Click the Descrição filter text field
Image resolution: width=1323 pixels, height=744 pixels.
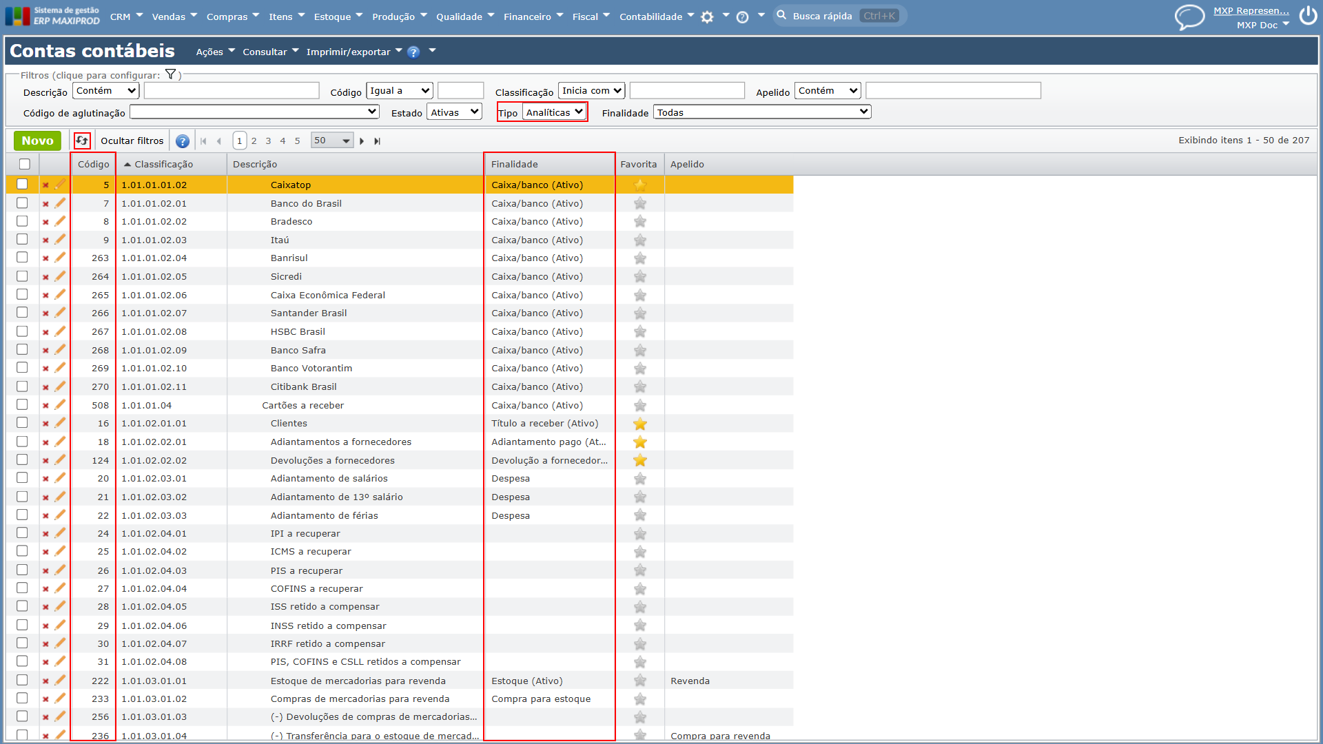coord(232,90)
